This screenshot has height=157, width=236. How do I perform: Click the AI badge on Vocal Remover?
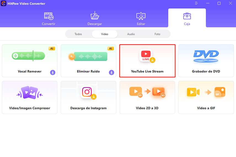52,49
